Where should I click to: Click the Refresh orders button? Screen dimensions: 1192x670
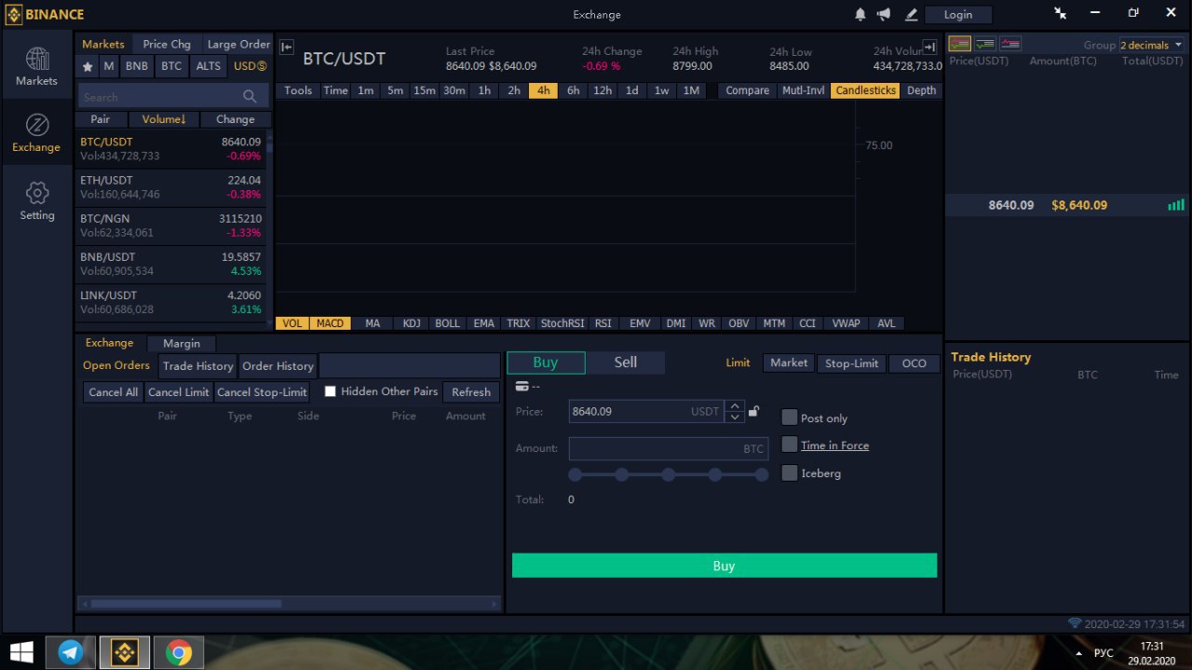click(471, 392)
